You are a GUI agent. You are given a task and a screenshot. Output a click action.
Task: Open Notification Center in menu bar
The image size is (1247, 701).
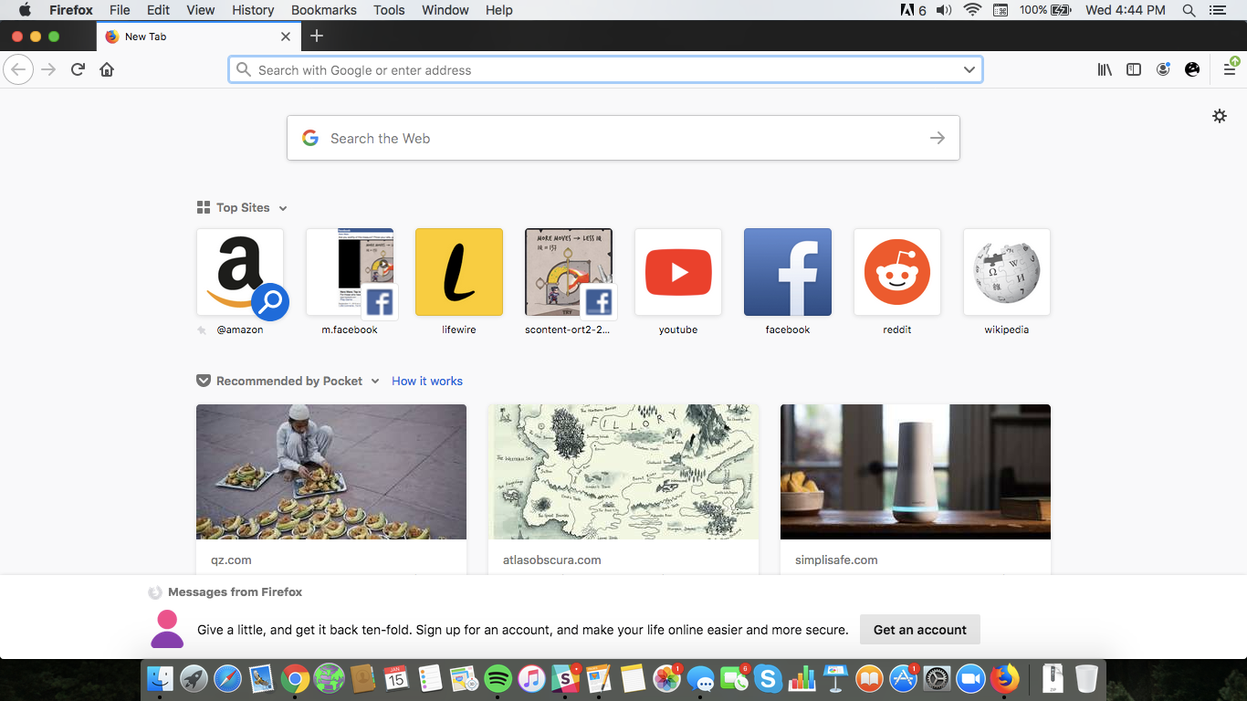1217,10
